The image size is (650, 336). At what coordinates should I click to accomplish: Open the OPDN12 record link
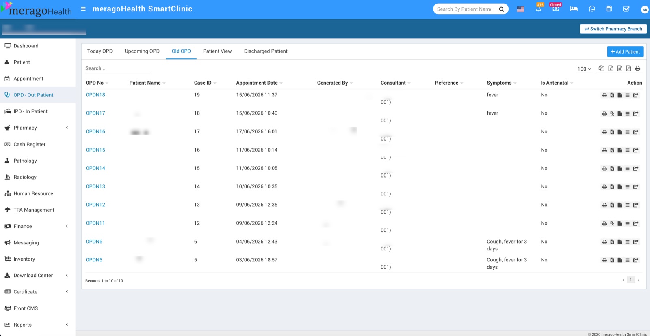point(95,205)
